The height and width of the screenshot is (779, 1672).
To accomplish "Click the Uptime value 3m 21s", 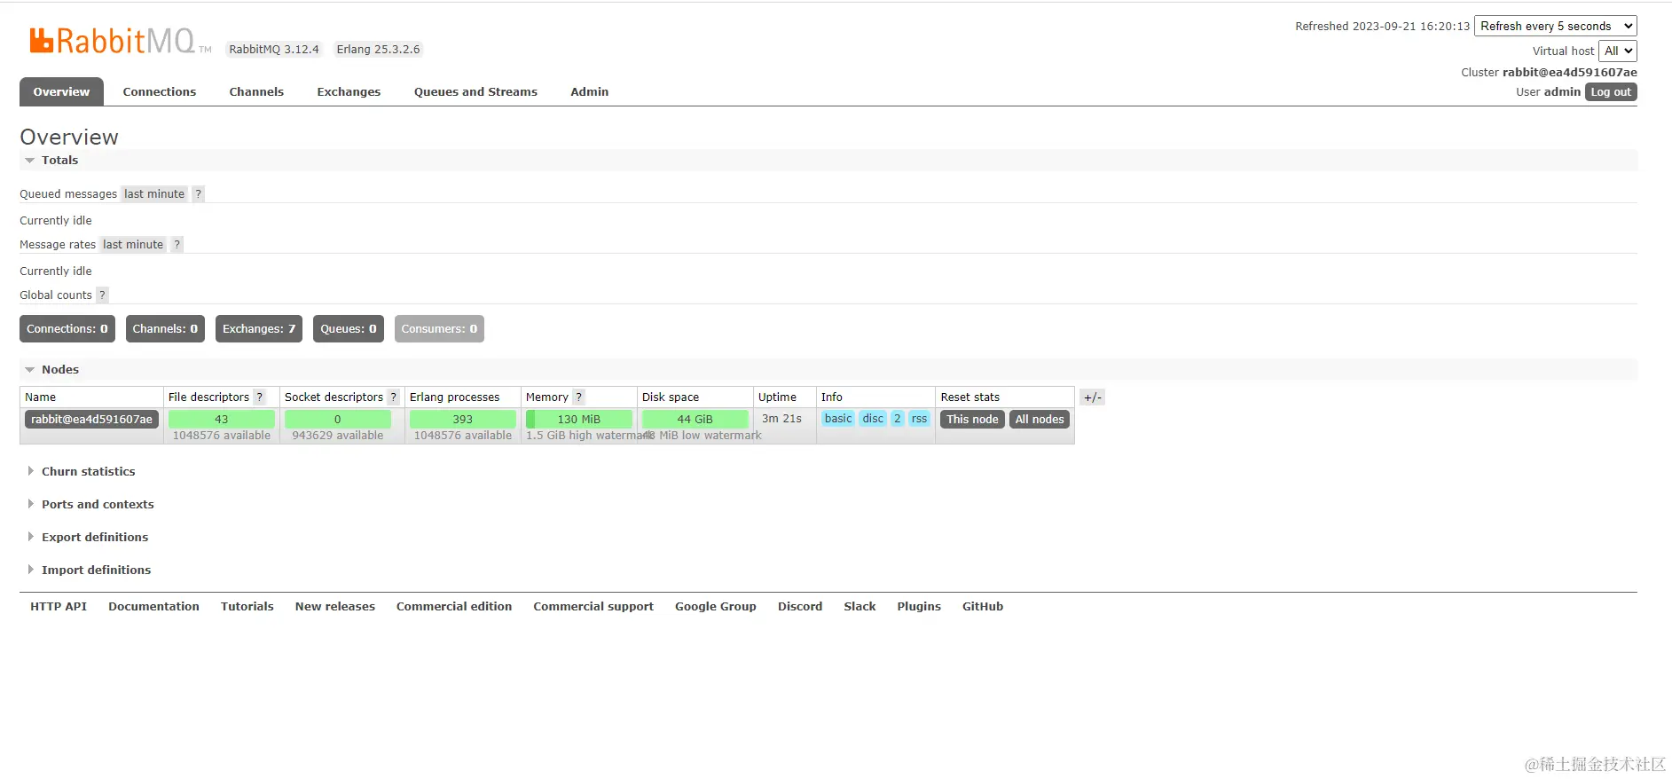I will click(x=781, y=419).
